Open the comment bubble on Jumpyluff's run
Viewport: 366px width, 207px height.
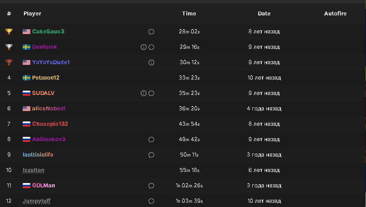pyautogui.click(x=151, y=201)
